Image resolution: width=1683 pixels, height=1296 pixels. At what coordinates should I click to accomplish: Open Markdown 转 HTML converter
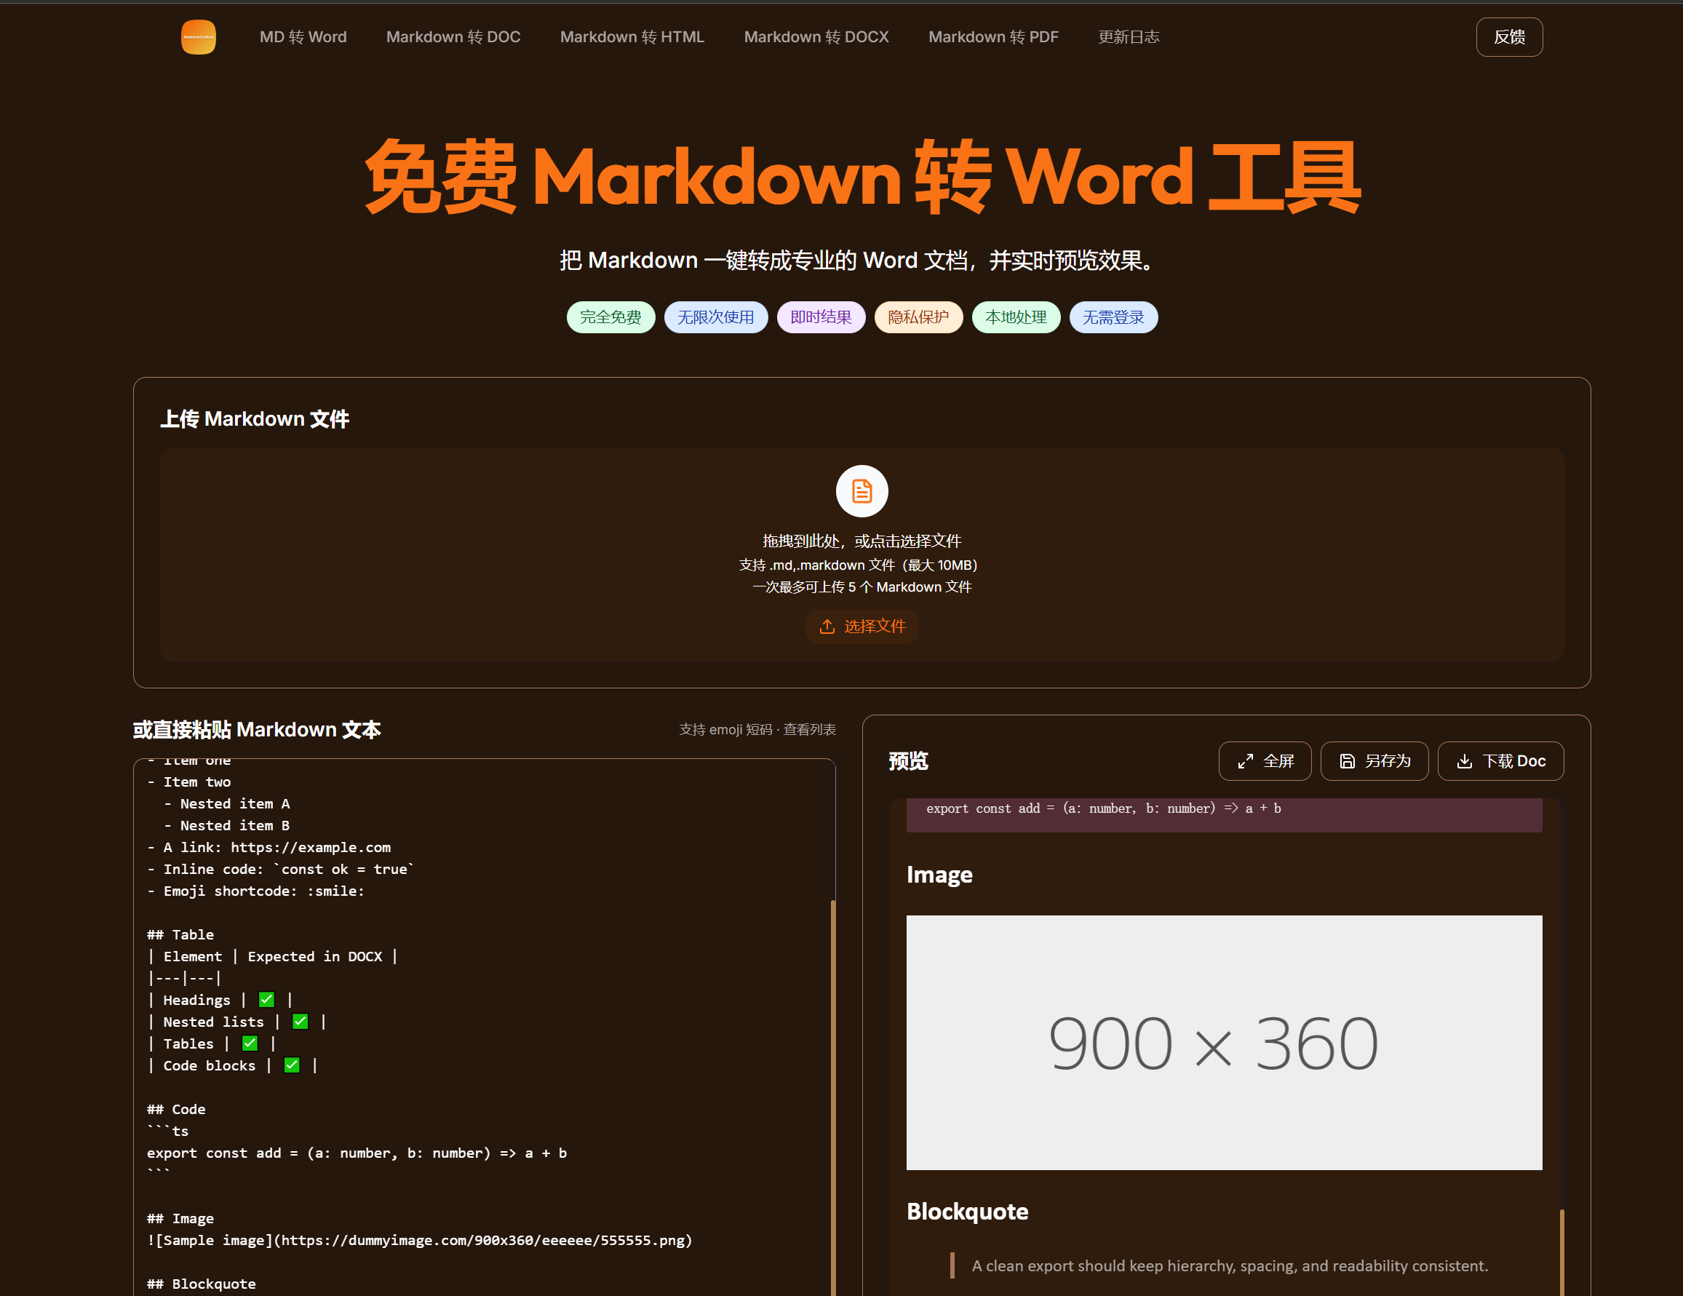click(632, 37)
